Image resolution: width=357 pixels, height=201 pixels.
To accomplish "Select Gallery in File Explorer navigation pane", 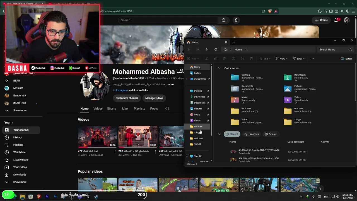I will [197, 73].
